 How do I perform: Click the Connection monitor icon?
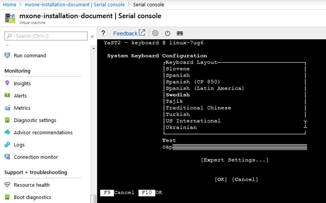coord(7,157)
